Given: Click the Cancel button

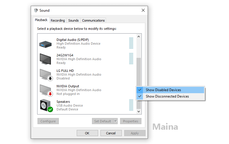Looking at the screenshot, I should (x=111, y=133).
